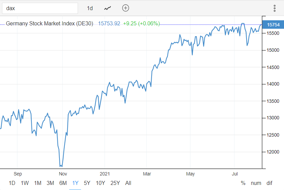Switch to the 3M range

coord(50,183)
